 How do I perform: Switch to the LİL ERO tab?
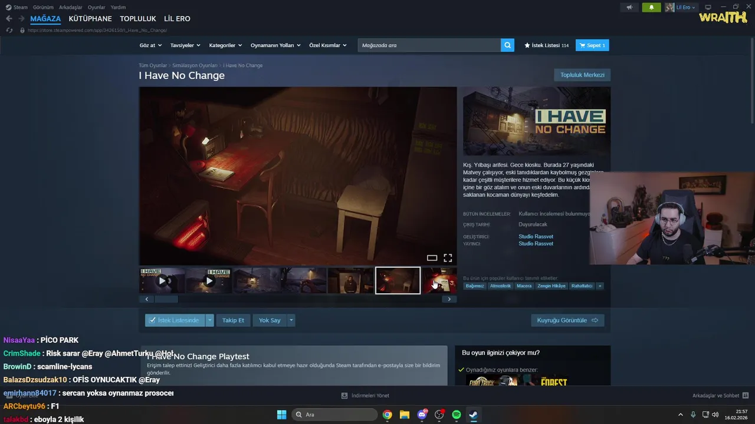coord(177,19)
